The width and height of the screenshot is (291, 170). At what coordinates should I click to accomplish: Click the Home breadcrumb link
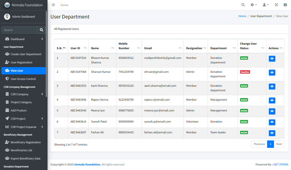(242, 16)
